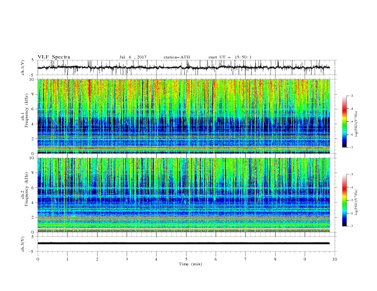Screen dimensions: 377x291
Task: Click the ch.1 frequency tick label '10'
Action: 33,79
